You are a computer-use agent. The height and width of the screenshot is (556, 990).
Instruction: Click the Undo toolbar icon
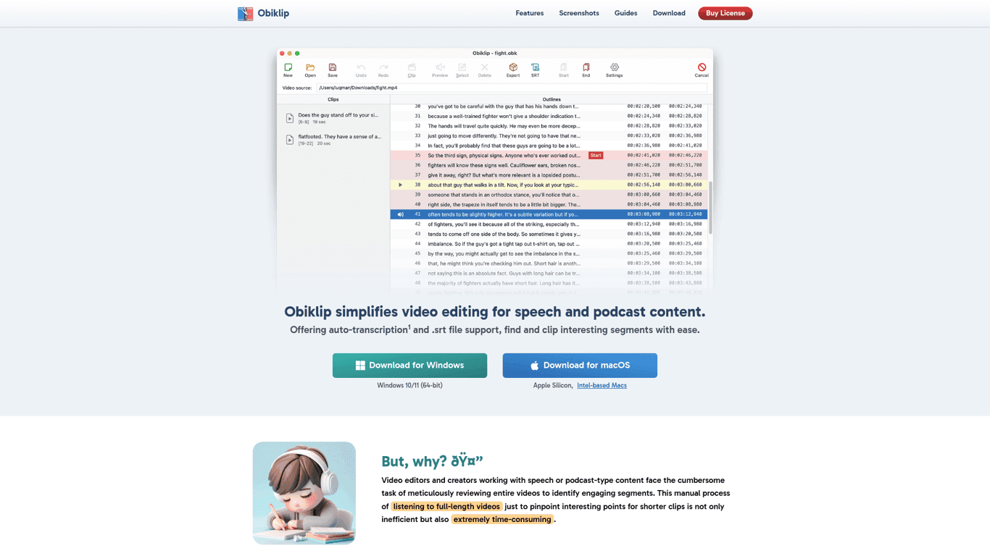tap(361, 67)
